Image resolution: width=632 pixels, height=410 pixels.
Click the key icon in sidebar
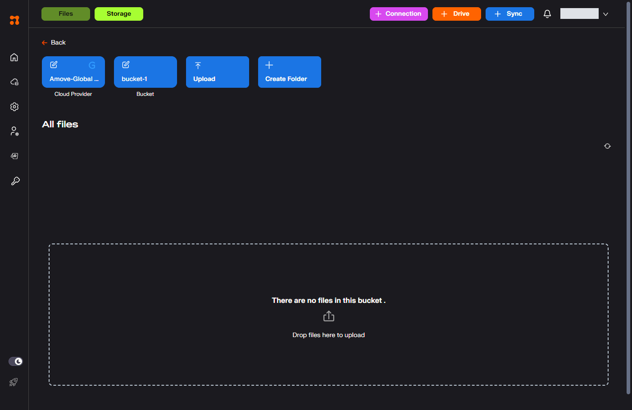15,181
